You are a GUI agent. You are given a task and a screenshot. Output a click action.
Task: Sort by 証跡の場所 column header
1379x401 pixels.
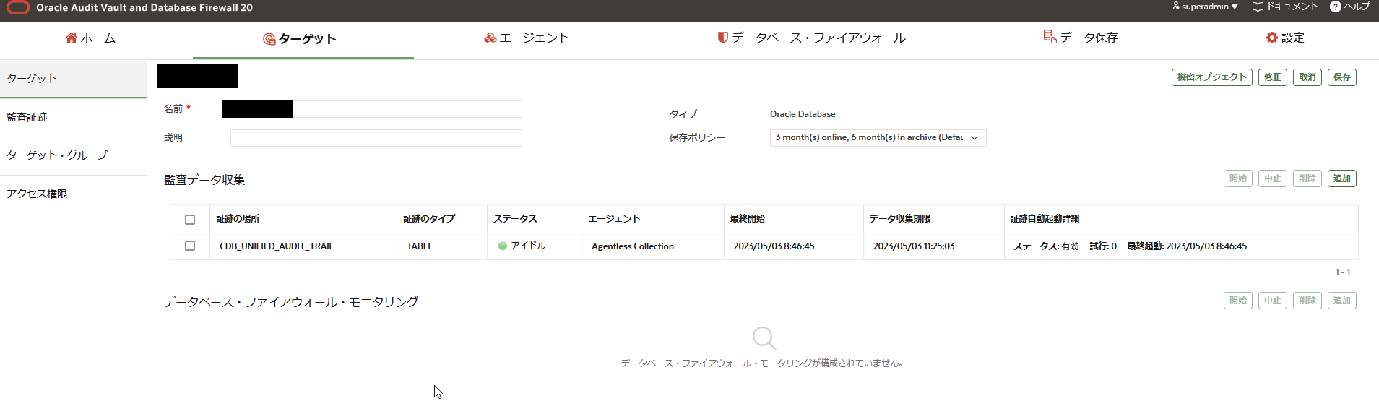click(238, 219)
